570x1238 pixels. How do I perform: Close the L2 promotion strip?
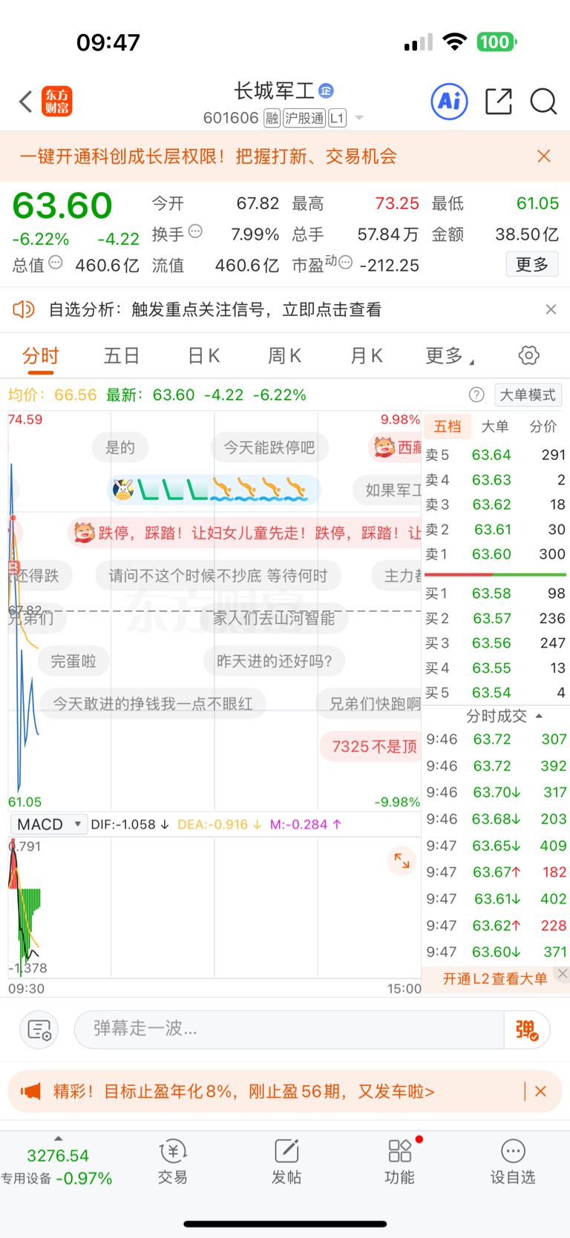coord(563,974)
